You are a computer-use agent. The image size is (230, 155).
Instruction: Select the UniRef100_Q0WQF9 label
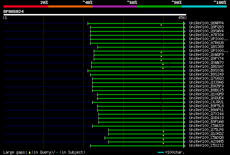(206, 55)
